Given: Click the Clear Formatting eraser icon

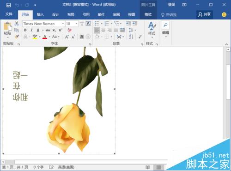Looking at the screenshot, I should tap(69, 30).
